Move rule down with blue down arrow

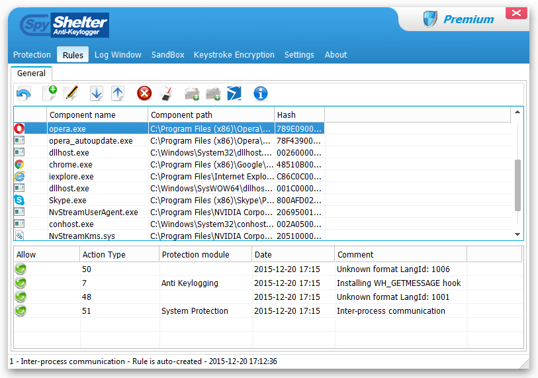tap(97, 93)
